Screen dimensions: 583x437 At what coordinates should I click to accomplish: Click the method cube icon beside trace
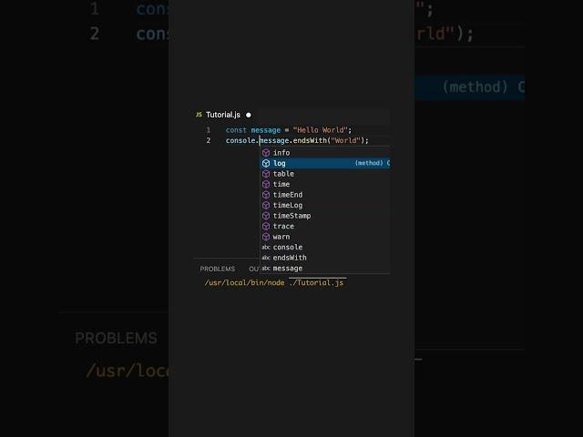tap(266, 226)
